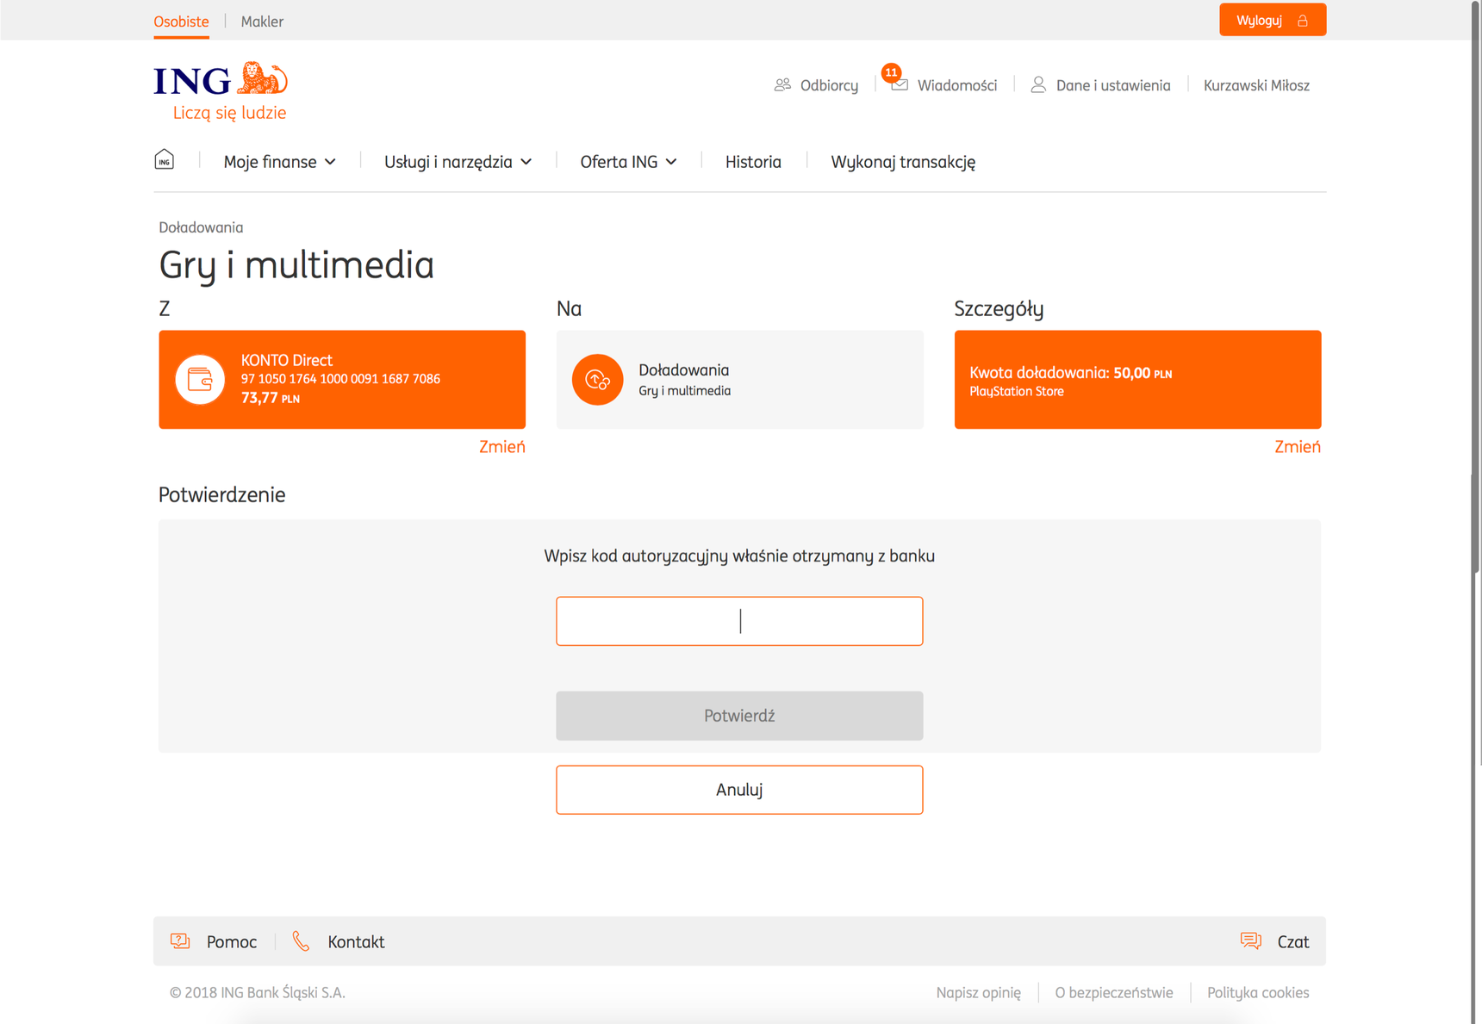
Task: Click the ING lion logo
Action: 262,78
